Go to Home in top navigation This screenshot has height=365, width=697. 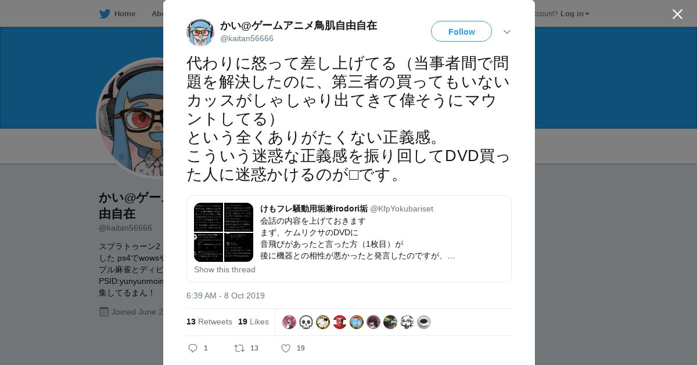click(x=125, y=14)
